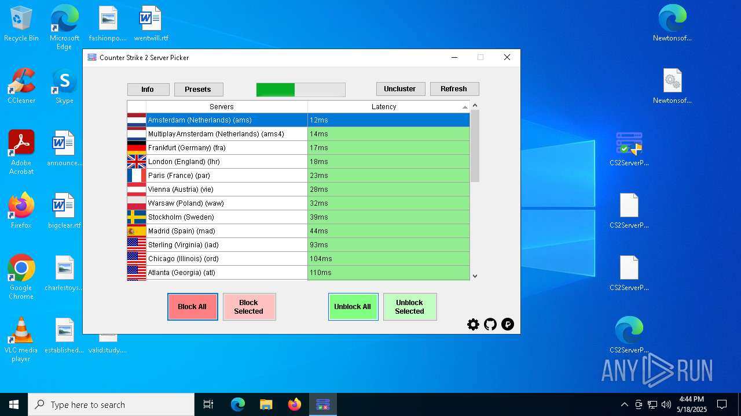This screenshot has width=741, height=416.
Task: Select Stockholm (Sweden) server row
Action: click(x=298, y=217)
